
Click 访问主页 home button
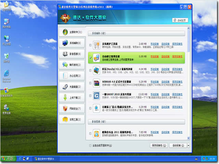[x=180, y=20]
